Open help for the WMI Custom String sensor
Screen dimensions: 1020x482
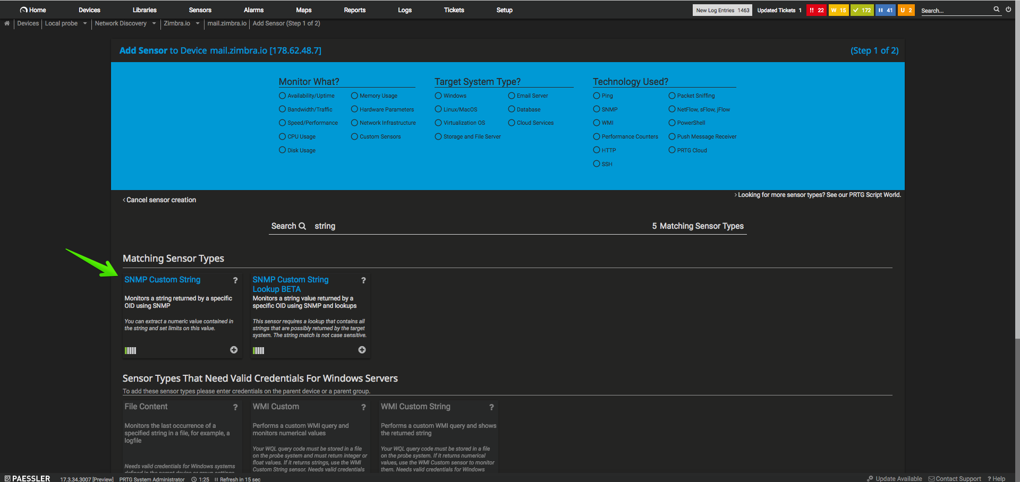click(x=491, y=407)
